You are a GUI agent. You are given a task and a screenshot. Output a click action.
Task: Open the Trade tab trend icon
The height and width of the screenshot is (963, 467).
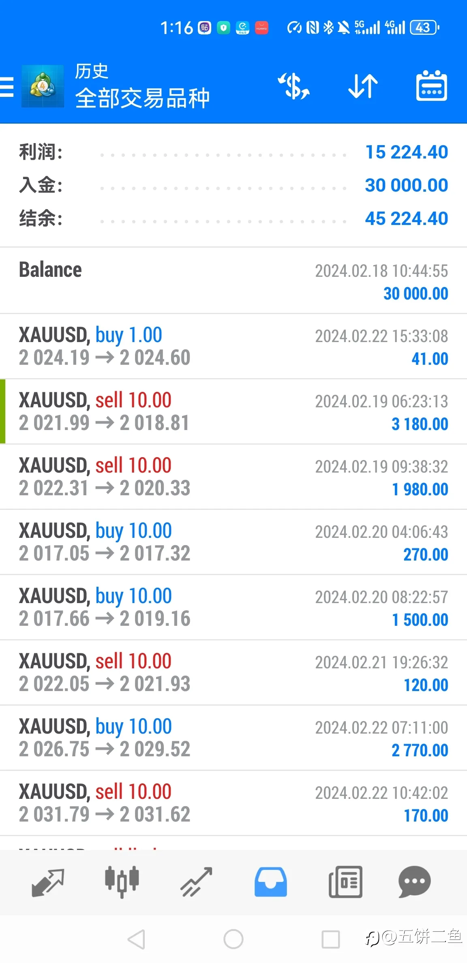[x=197, y=882]
